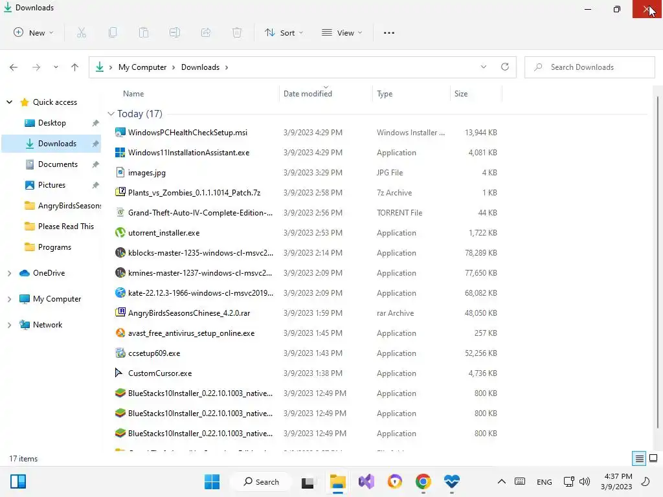The width and height of the screenshot is (663, 497).
Task: Open Task View from the taskbar
Action: coord(308,482)
